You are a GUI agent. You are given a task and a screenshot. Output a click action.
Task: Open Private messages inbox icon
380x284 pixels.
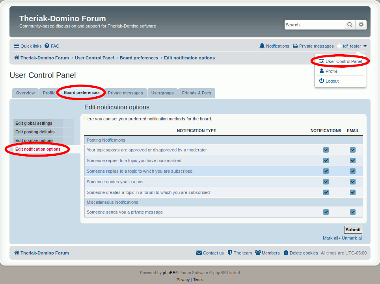pyautogui.click(x=295, y=46)
